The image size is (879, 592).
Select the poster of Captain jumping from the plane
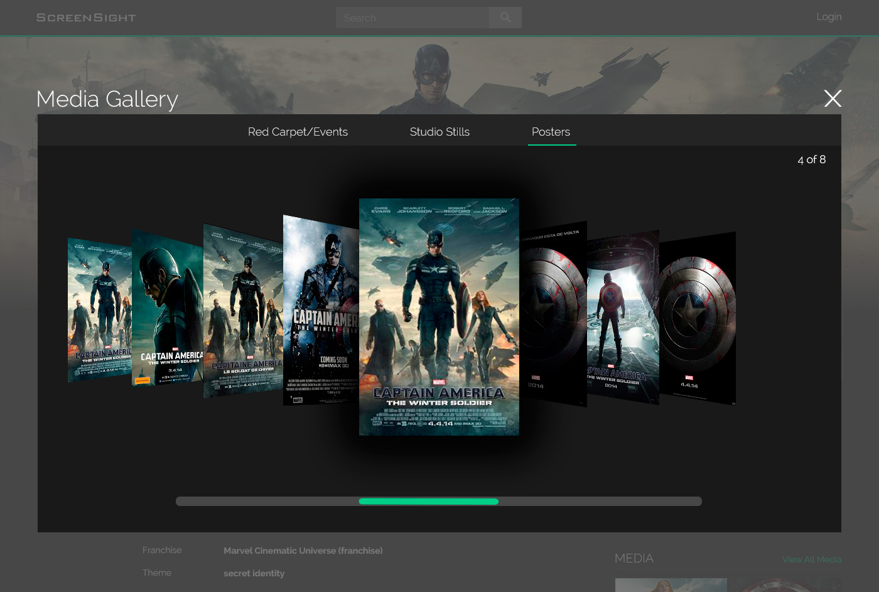tap(623, 317)
